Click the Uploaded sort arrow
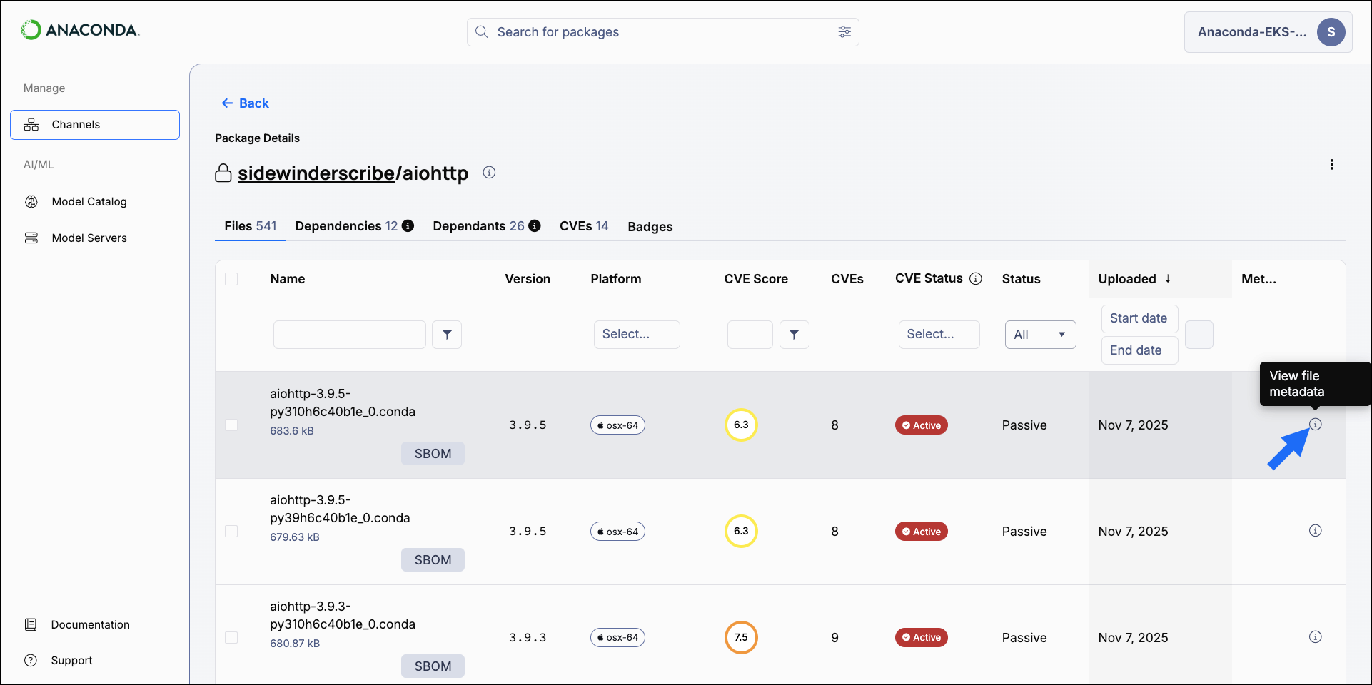This screenshot has height=685, width=1372. (x=1168, y=279)
